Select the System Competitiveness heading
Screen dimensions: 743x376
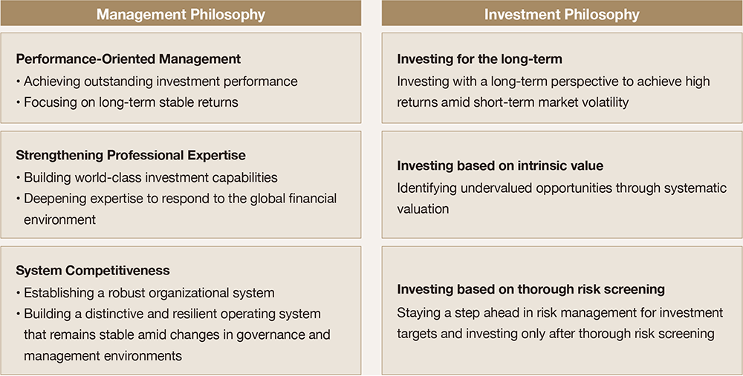coord(93,271)
